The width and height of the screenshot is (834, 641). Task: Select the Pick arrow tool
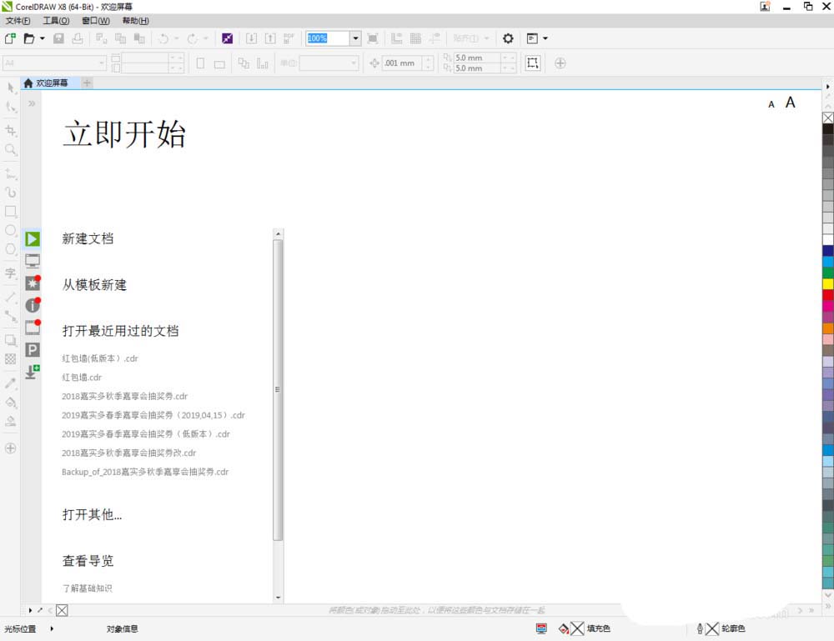pos(11,88)
